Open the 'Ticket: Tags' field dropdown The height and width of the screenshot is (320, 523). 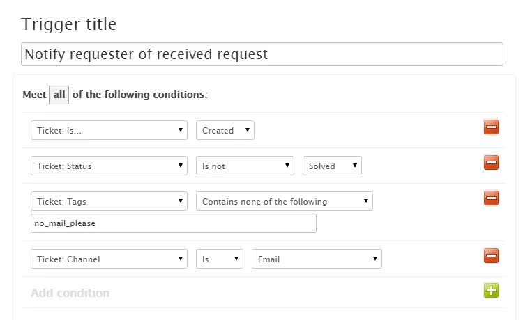109,202
